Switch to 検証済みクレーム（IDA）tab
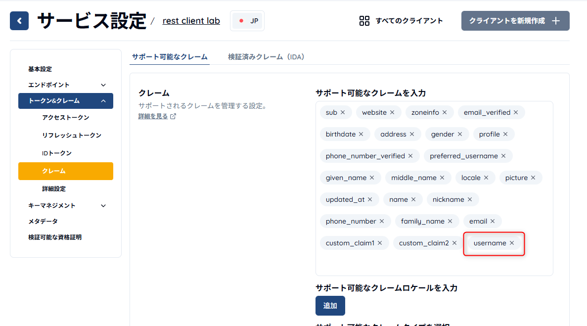This screenshot has width=587, height=326. [x=266, y=57]
